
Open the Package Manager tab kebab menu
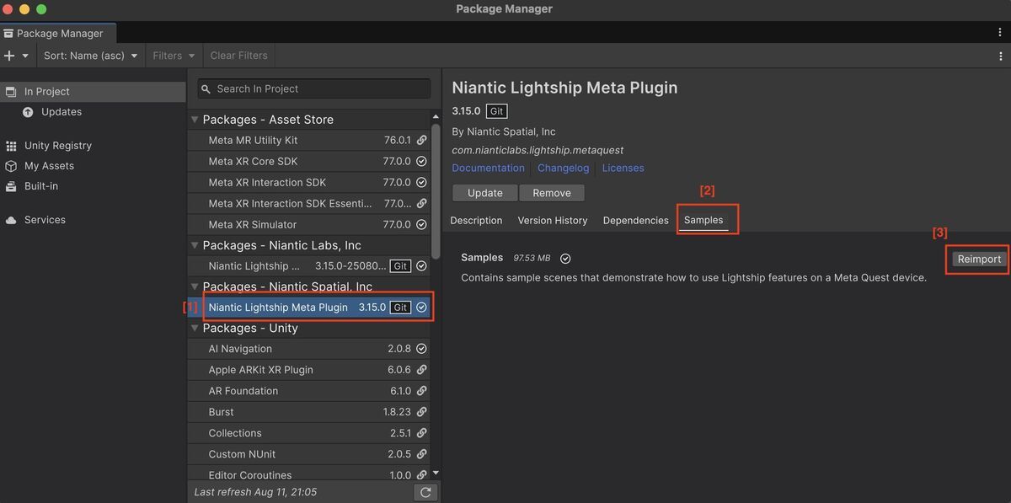point(1000,33)
